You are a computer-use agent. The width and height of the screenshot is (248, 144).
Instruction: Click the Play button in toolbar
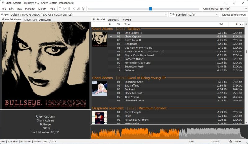[x=64, y=9]
